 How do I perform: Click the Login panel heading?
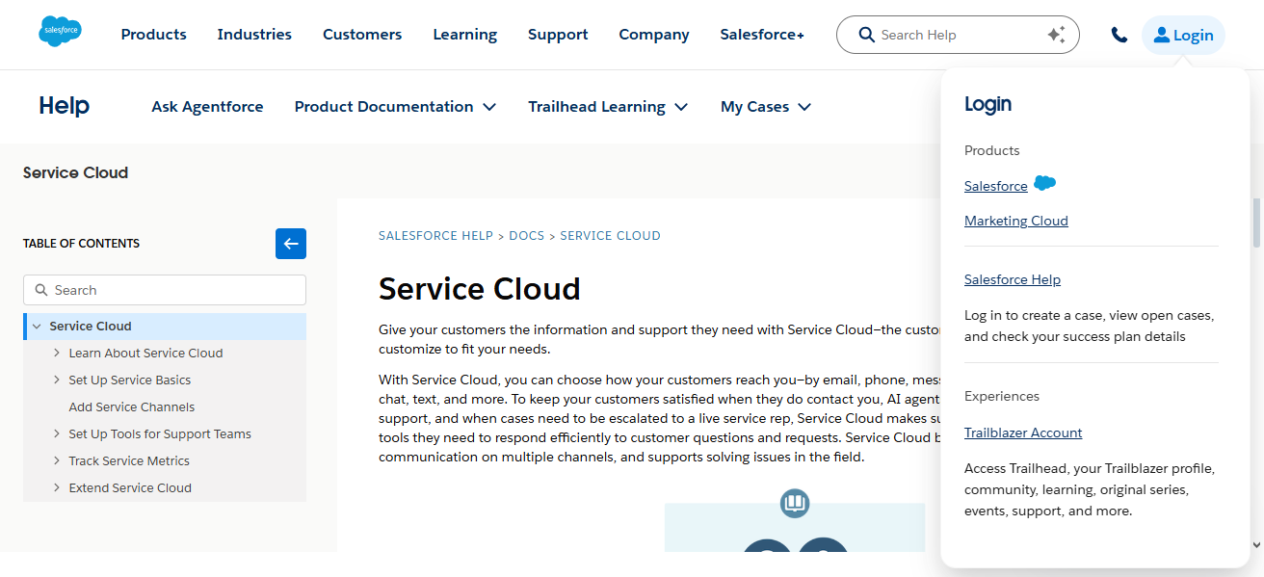click(988, 104)
